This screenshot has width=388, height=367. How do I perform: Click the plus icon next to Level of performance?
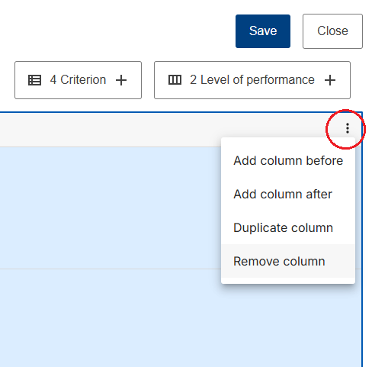click(330, 80)
